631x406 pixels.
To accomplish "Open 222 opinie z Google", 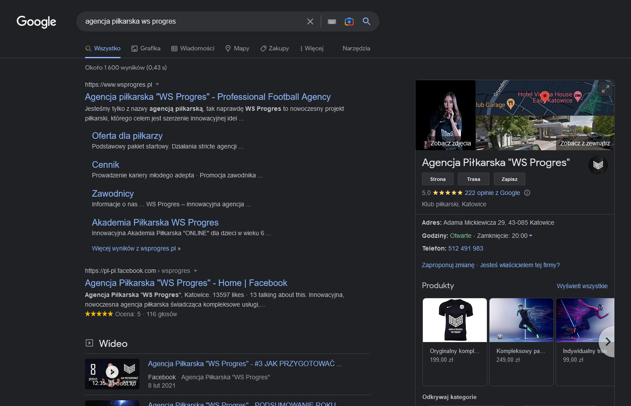I will coord(493,193).
